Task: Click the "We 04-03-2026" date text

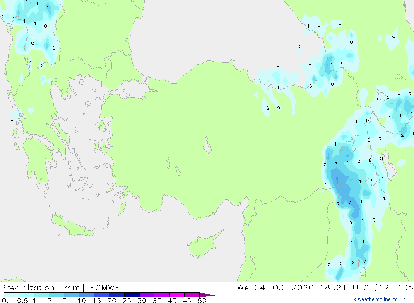Action: click(275, 287)
